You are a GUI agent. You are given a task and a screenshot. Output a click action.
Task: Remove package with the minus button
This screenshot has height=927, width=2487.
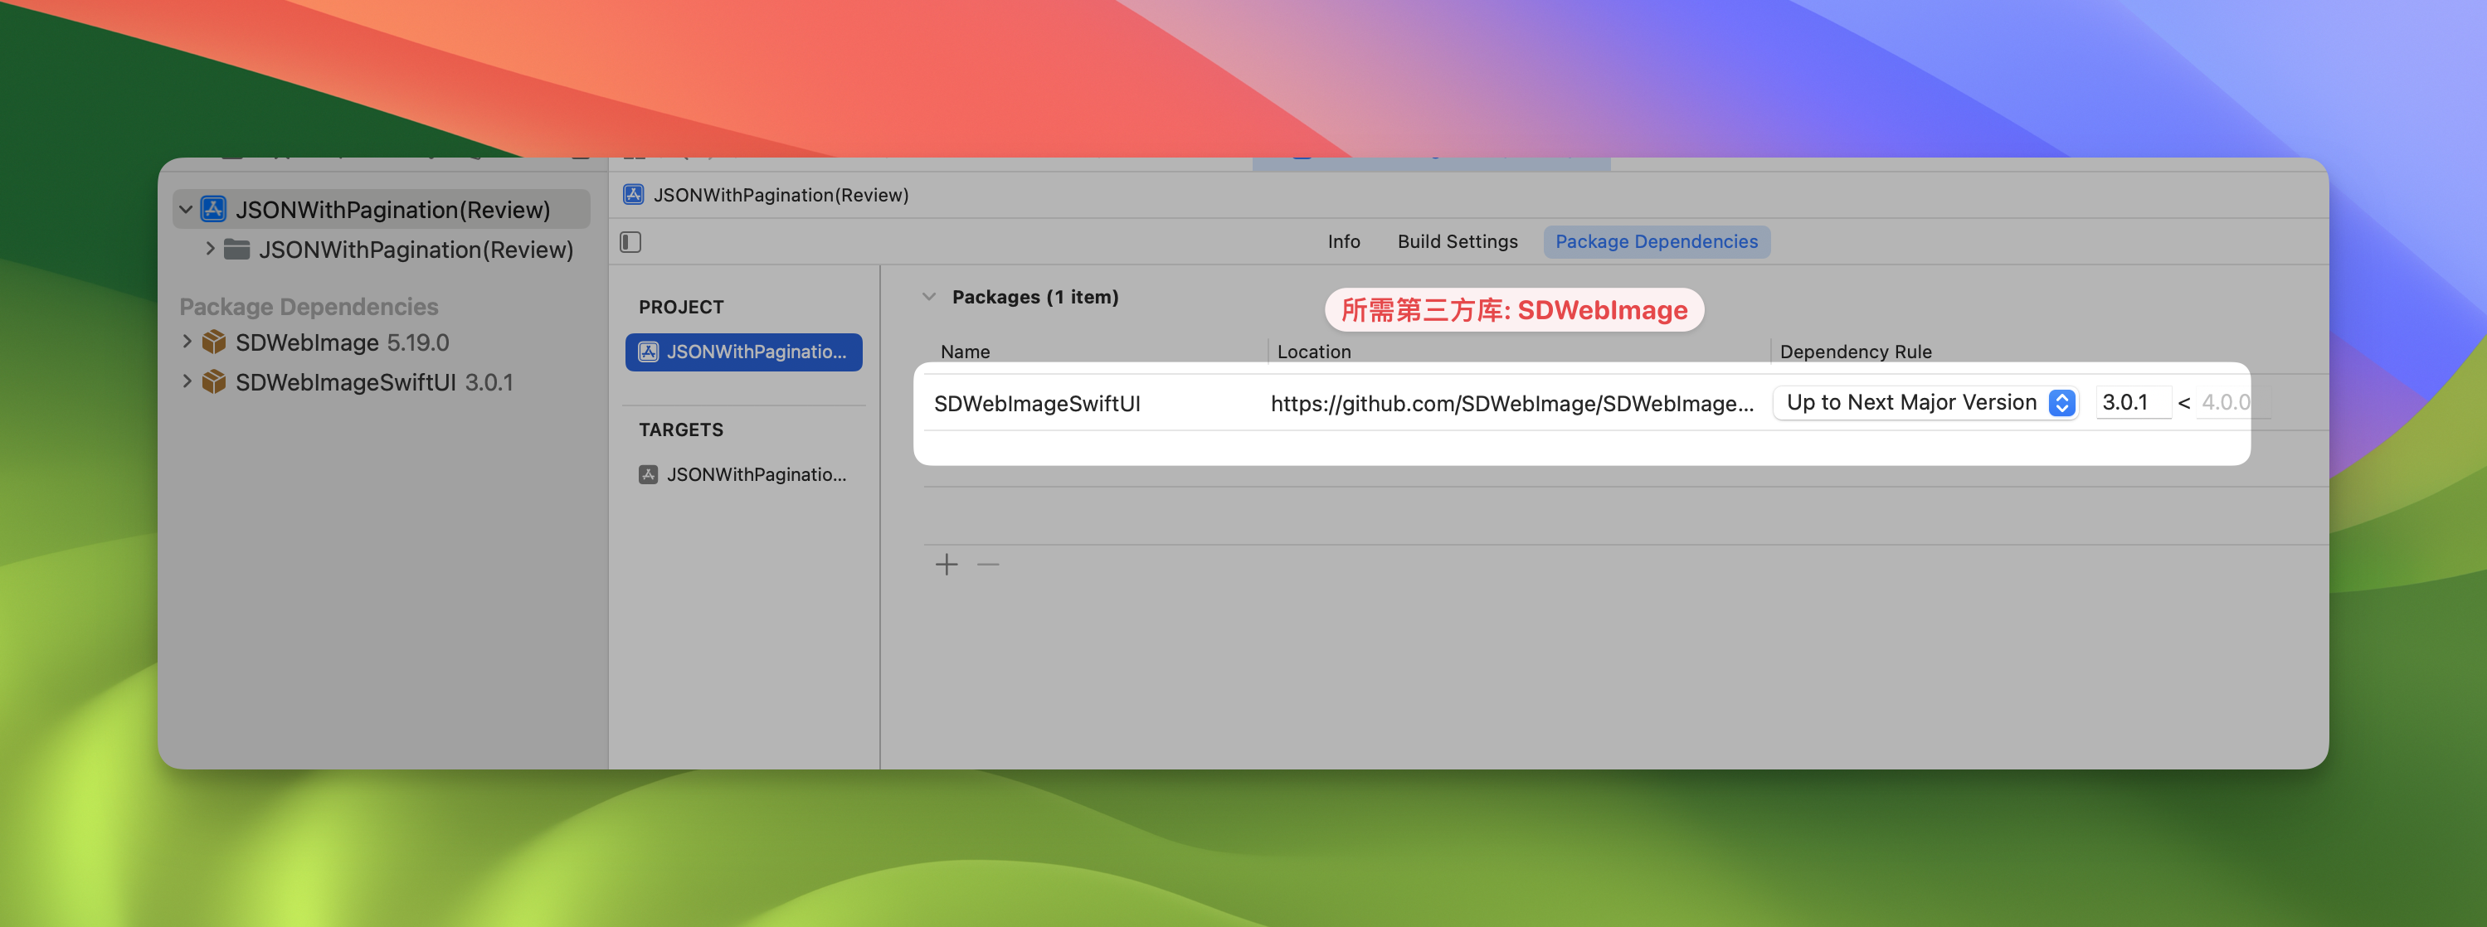988,565
